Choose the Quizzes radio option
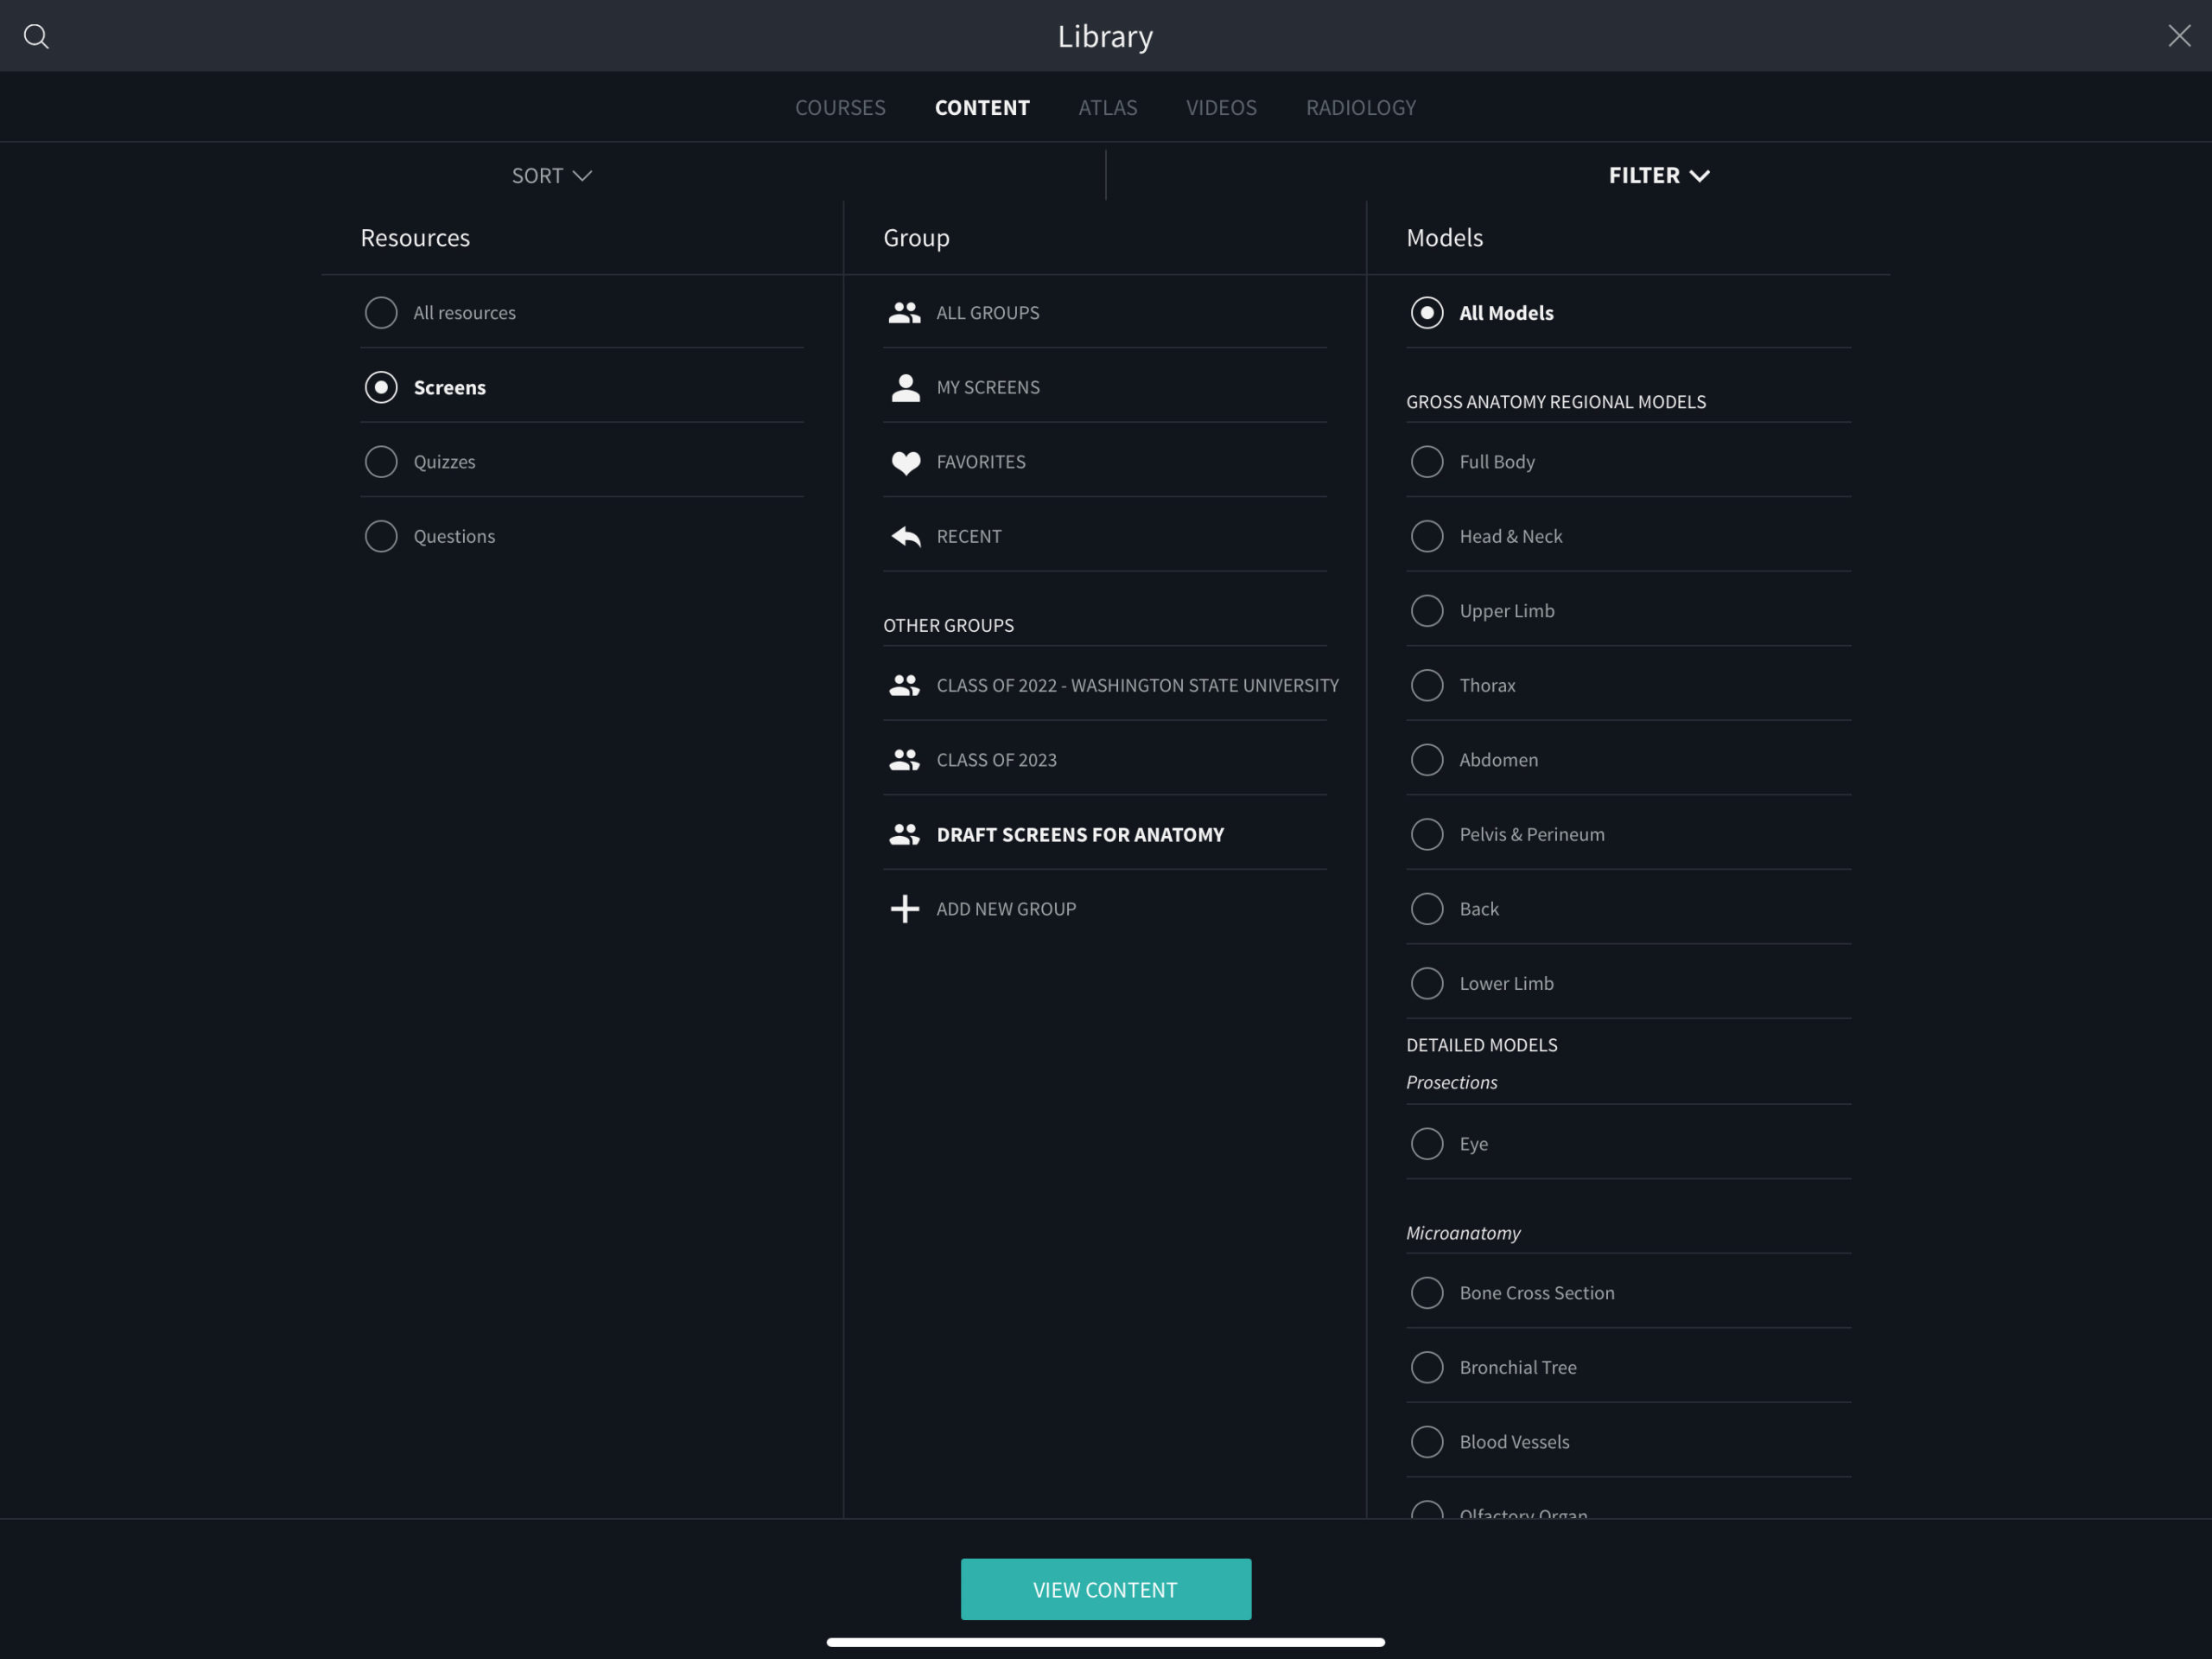 (x=381, y=463)
